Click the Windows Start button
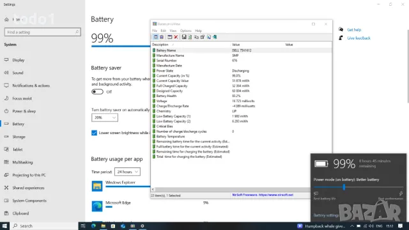The width and height of the screenshot is (409, 230). point(4,226)
